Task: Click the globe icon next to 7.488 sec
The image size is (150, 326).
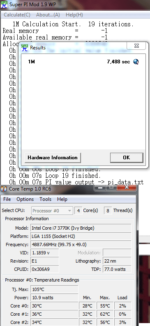Action: point(136,62)
